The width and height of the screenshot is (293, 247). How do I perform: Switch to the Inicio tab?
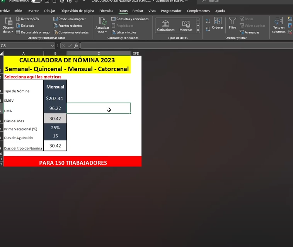coord(18,11)
